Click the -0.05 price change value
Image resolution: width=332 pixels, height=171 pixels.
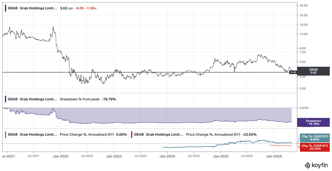(80, 8)
